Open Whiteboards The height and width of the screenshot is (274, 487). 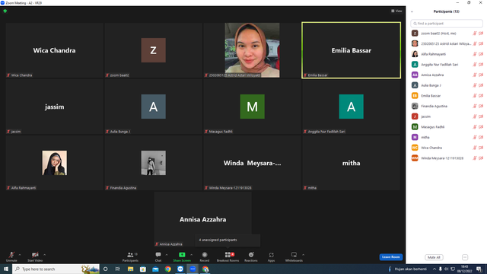294,256
